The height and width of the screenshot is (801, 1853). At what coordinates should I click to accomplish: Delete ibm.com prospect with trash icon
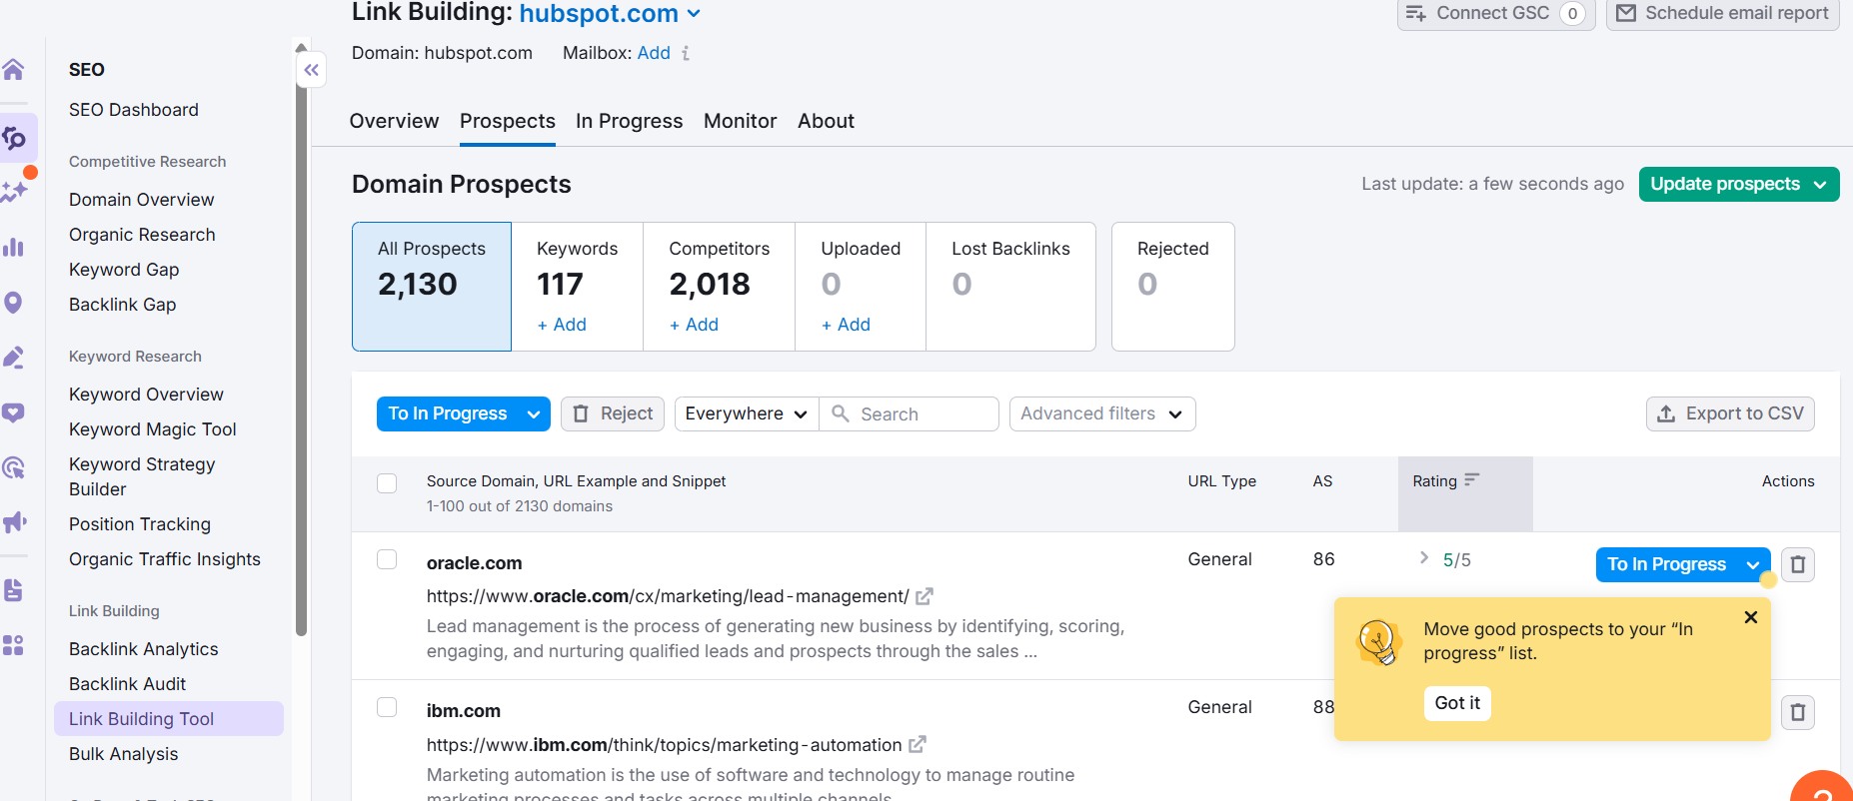(1797, 712)
